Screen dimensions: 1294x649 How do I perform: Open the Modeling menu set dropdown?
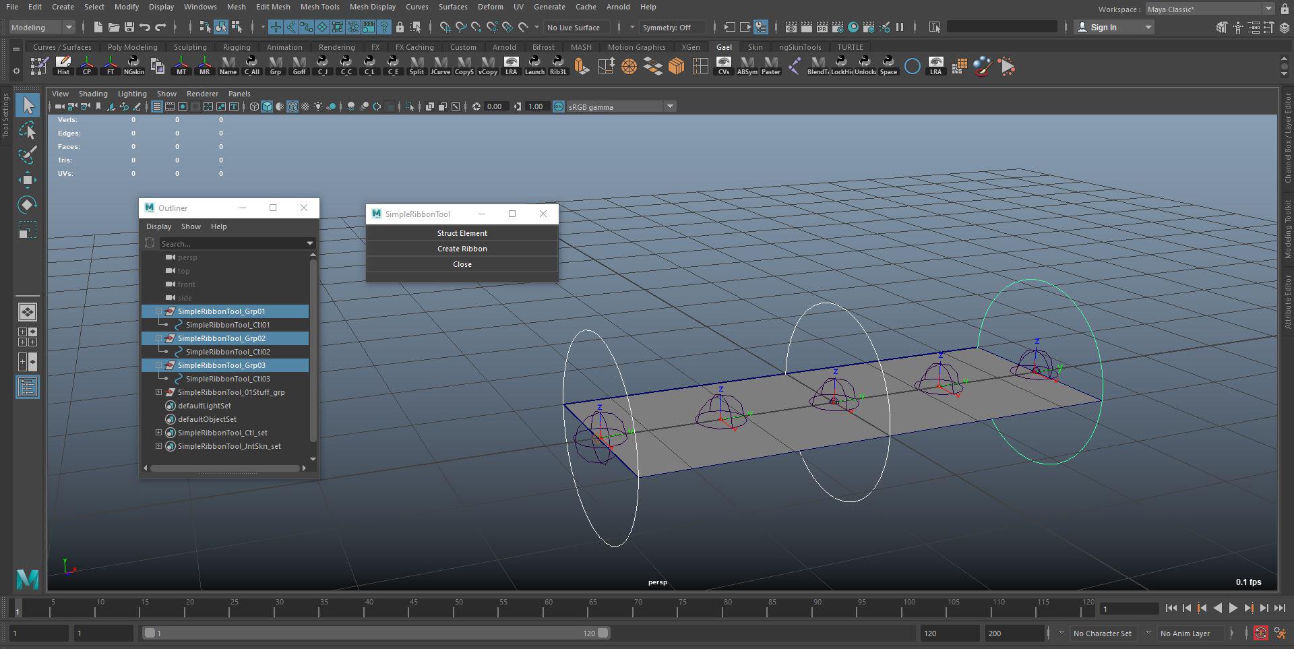pyautogui.click(x=42, y=28)
